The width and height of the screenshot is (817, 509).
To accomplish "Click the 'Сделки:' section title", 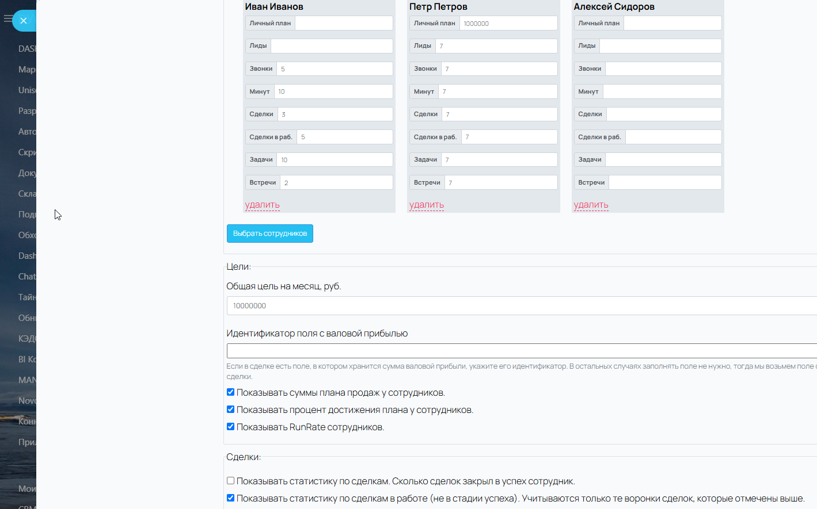I will (x=244, y=457).
